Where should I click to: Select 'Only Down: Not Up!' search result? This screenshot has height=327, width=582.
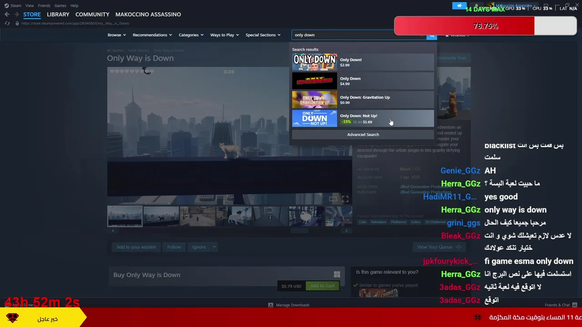tap(363, 118)
